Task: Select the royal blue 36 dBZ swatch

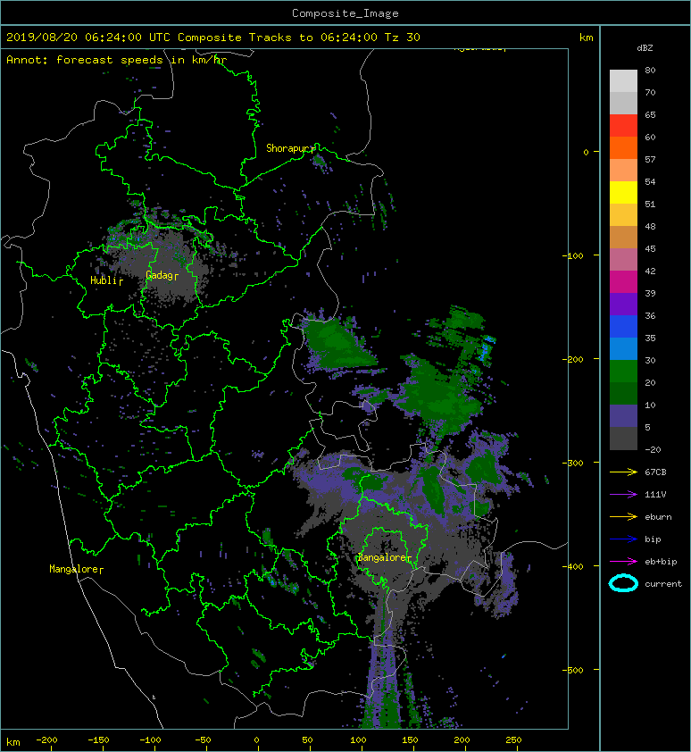Action: click(x=623, y=326)
